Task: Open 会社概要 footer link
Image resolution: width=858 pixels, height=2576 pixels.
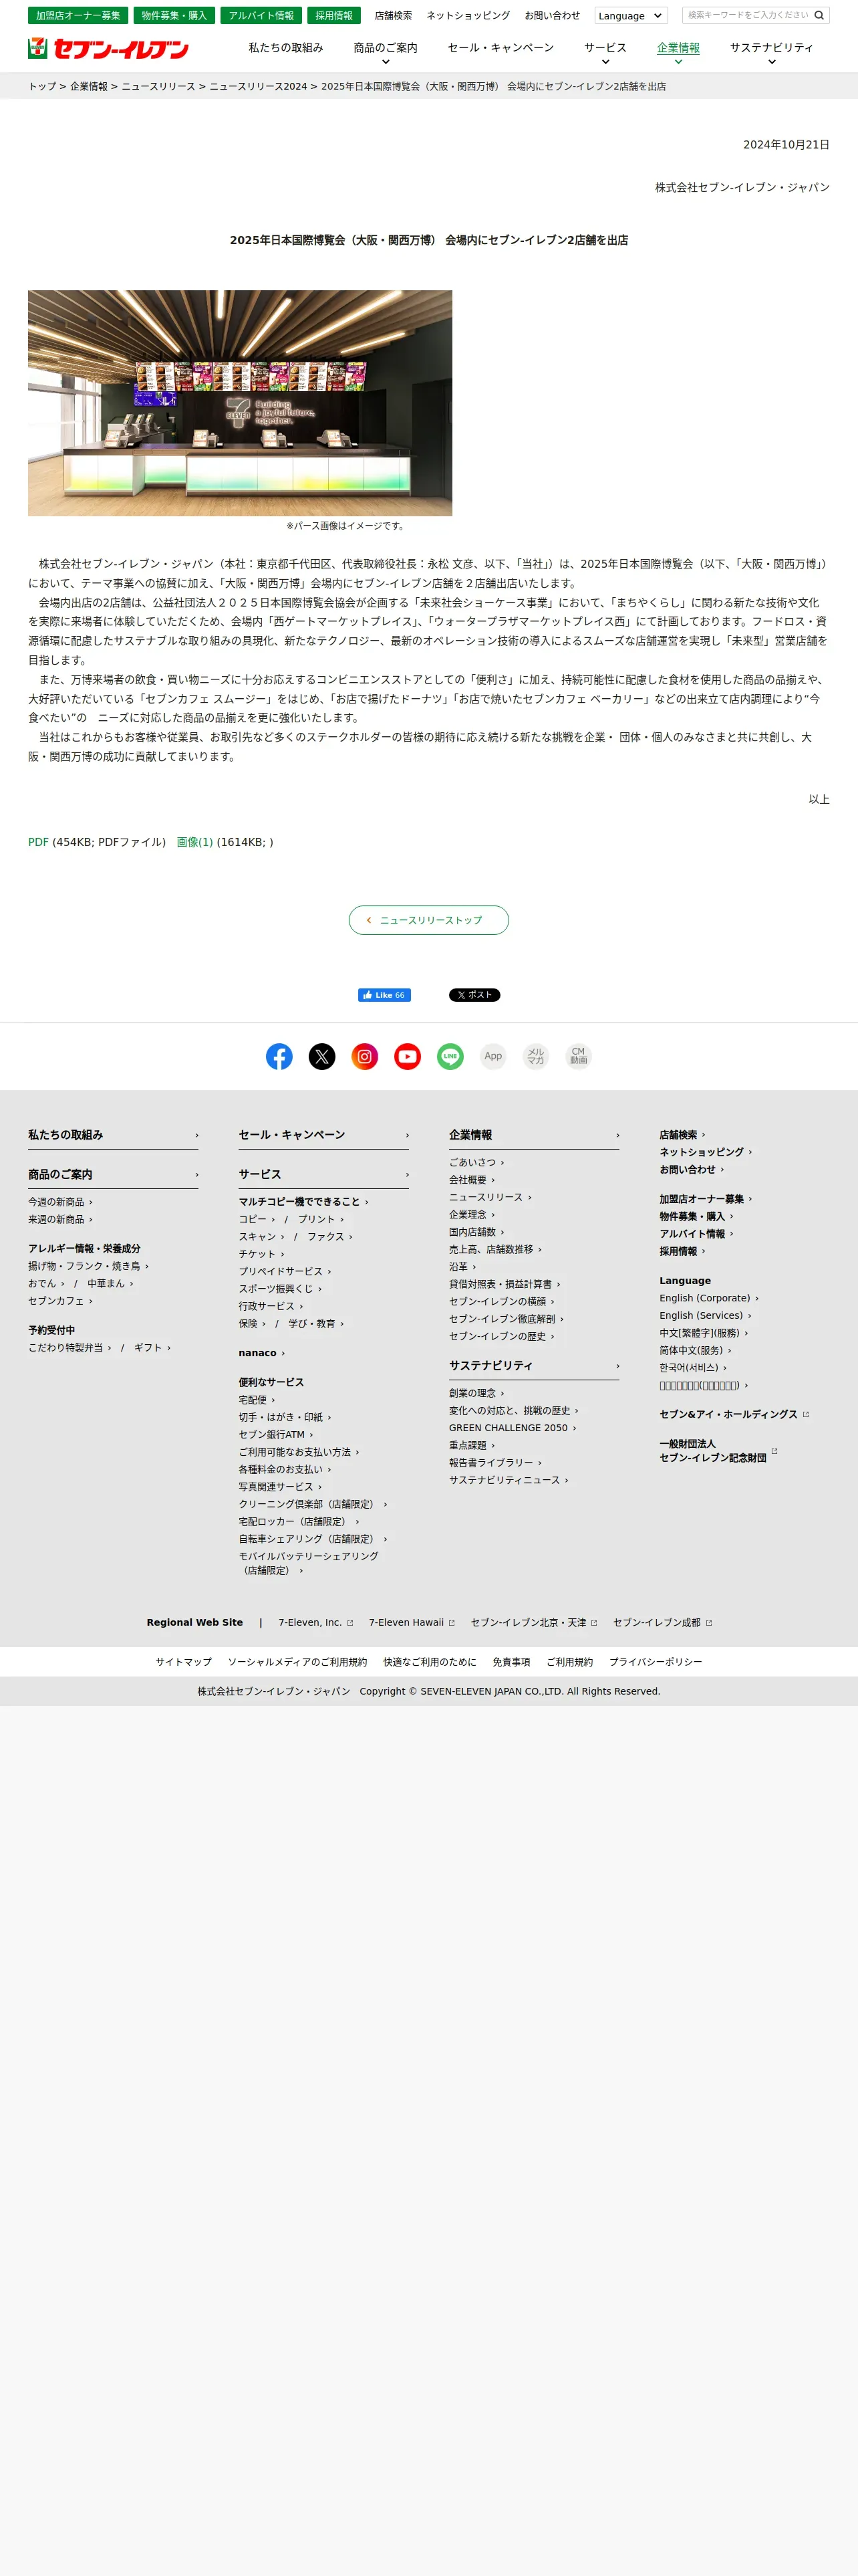Action: pos(472,1180)
